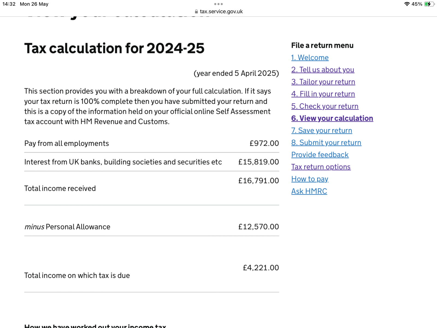The width and height of the screenshot is (437, 328).
Task: Click the Provide feedback link
Action: click(320, 155)
